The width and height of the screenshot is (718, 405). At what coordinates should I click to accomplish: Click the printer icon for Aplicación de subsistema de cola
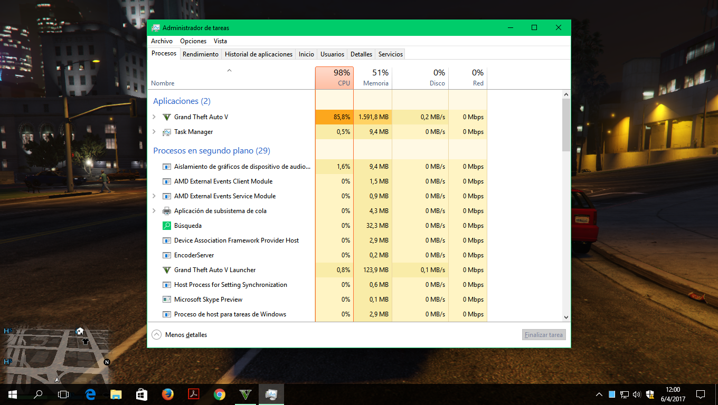tap(167, 211)
